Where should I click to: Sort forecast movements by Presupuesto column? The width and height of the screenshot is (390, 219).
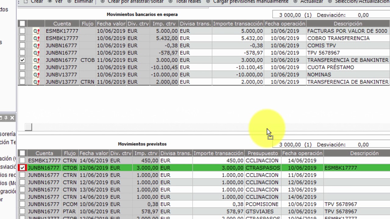[263, 153]
